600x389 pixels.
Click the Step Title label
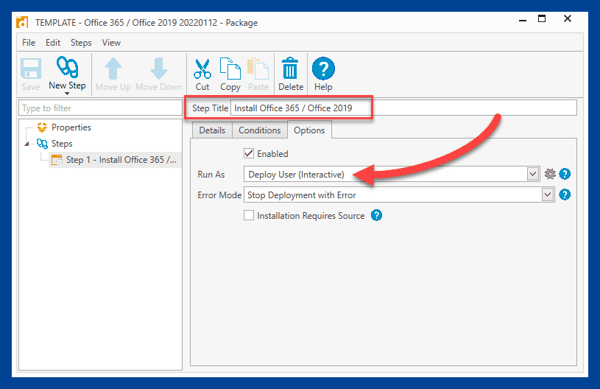210,108
